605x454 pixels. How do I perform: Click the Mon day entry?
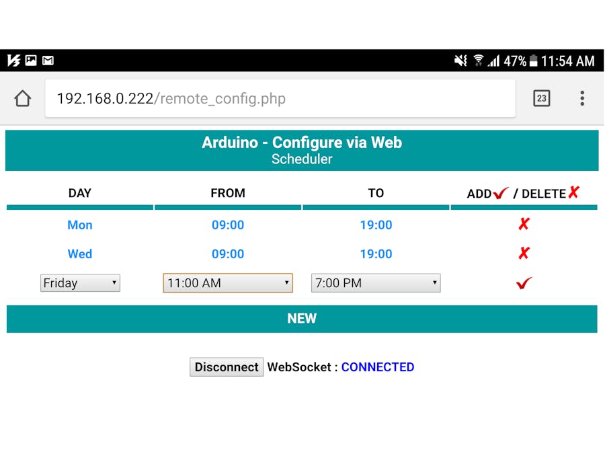[80, 225]
